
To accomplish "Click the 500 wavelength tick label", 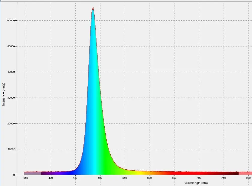I will (x=100, y=178).
